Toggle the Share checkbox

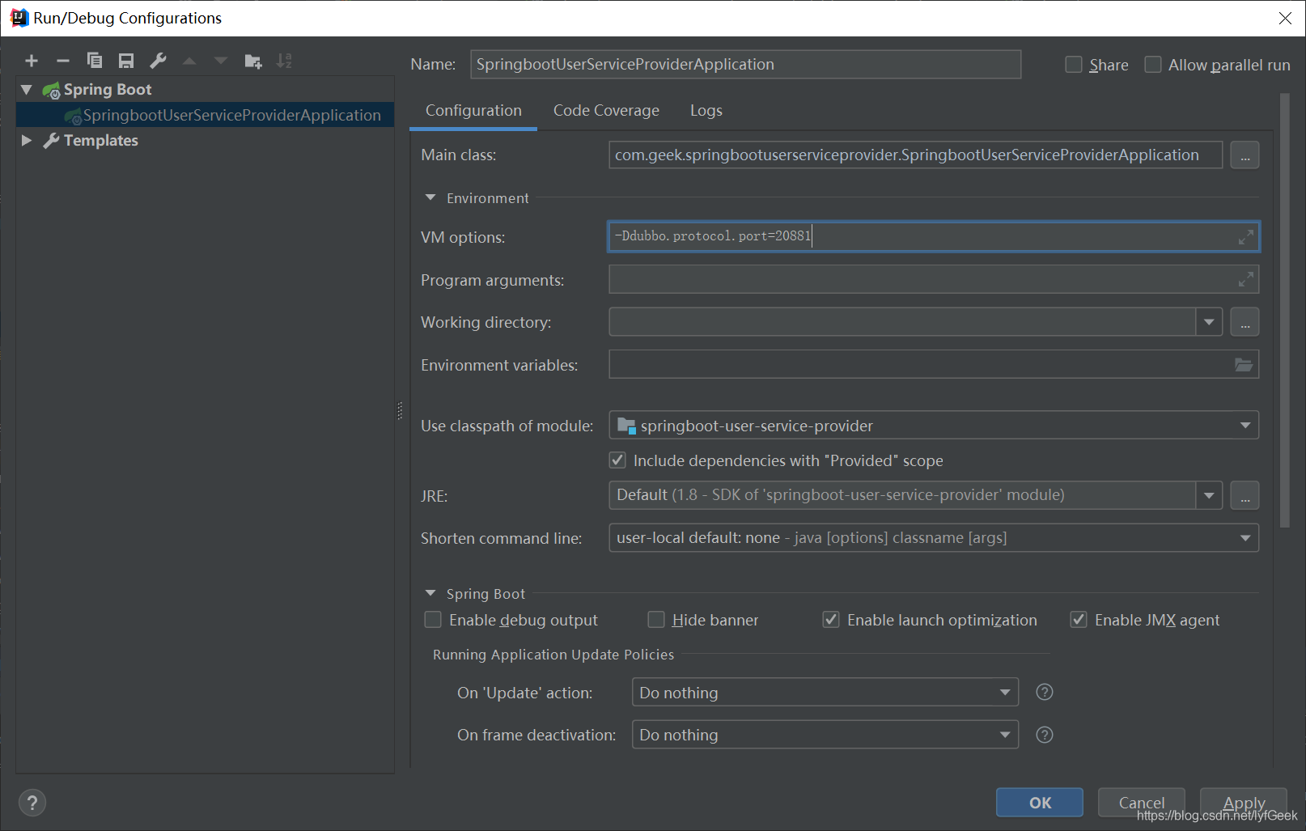click(x=1074, y=65)
